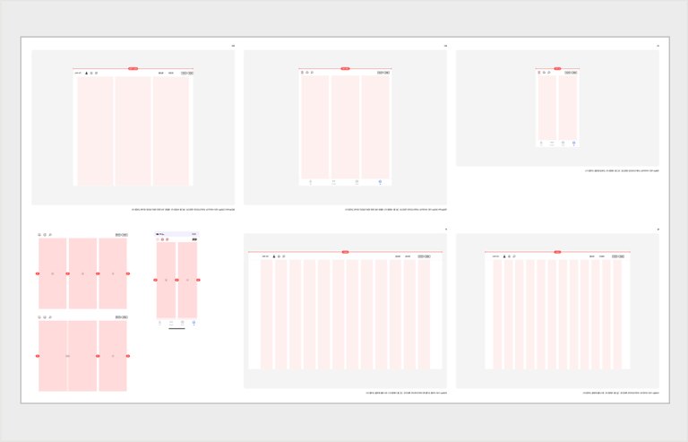Viewport: 688px width, 442px height.
Task: Click the third header icon in the small two-column mobile mockup
Action: [x=549, y=73]
